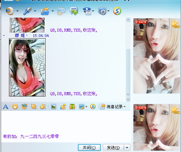
Task: Click the magic emoticon icon
Action: [24, 106]
